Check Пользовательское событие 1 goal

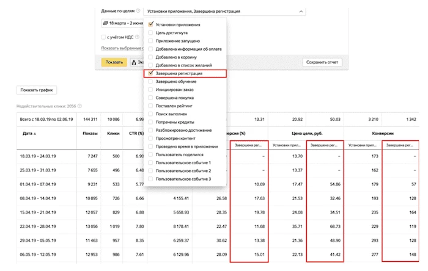150,162
